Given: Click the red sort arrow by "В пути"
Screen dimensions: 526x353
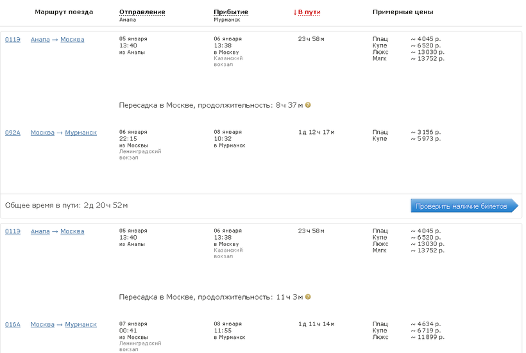Looking at the screenshot, I should 295,12.
